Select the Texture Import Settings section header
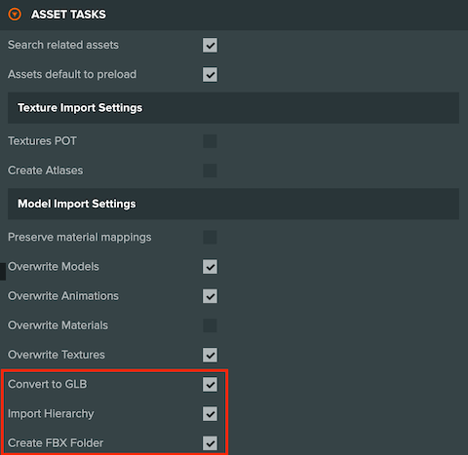468x455 pixels. (x=233, y=108)
